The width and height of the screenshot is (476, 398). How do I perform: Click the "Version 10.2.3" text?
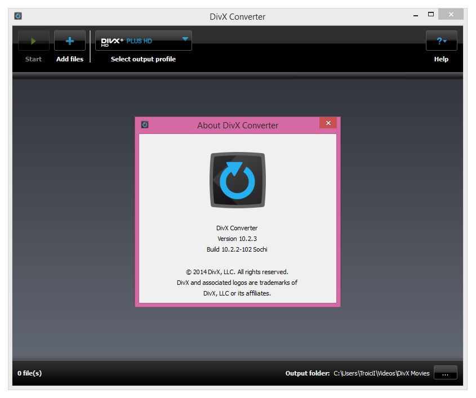237,239
